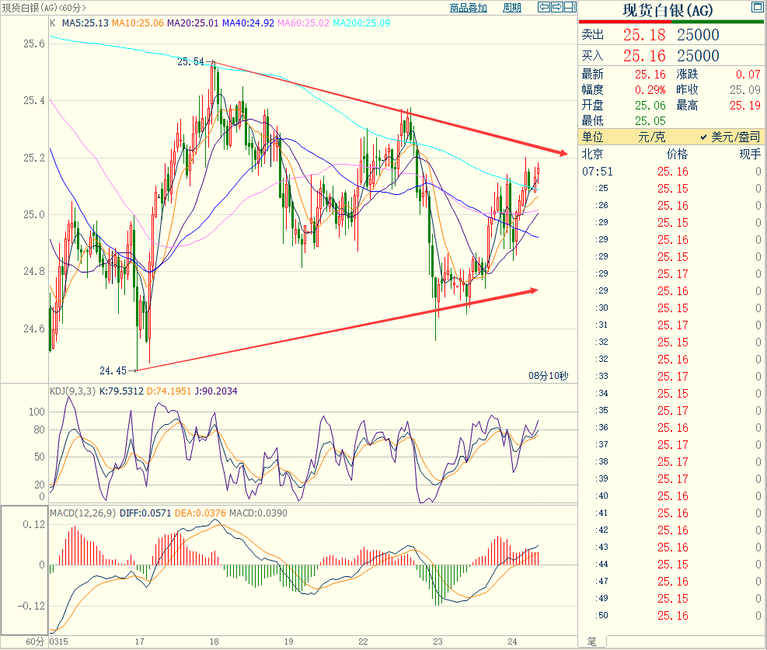Select the KDJ(9,3,3) indicator label
Screen dimensions: 767x650
(x=71, y=391)
